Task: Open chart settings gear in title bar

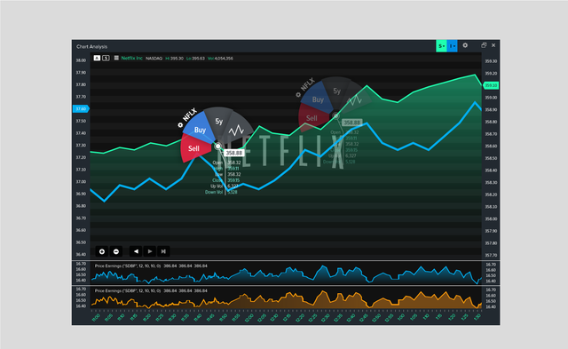Action: [x=465, y=45]
